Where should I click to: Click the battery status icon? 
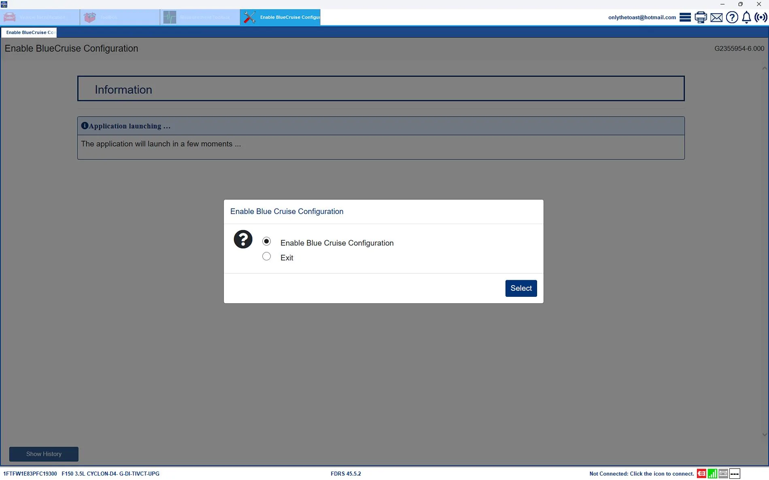[724, 473]
